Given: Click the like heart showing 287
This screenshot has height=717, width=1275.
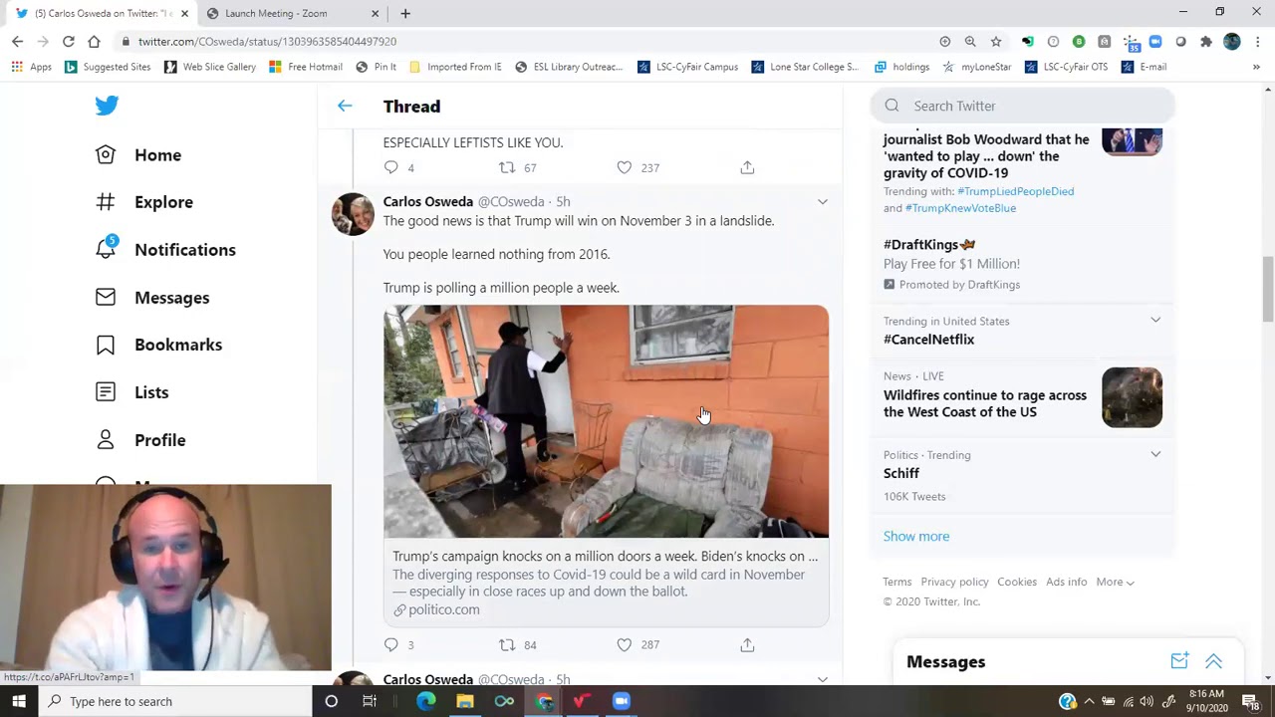Looking at the screenshot, I should (625, 644).
